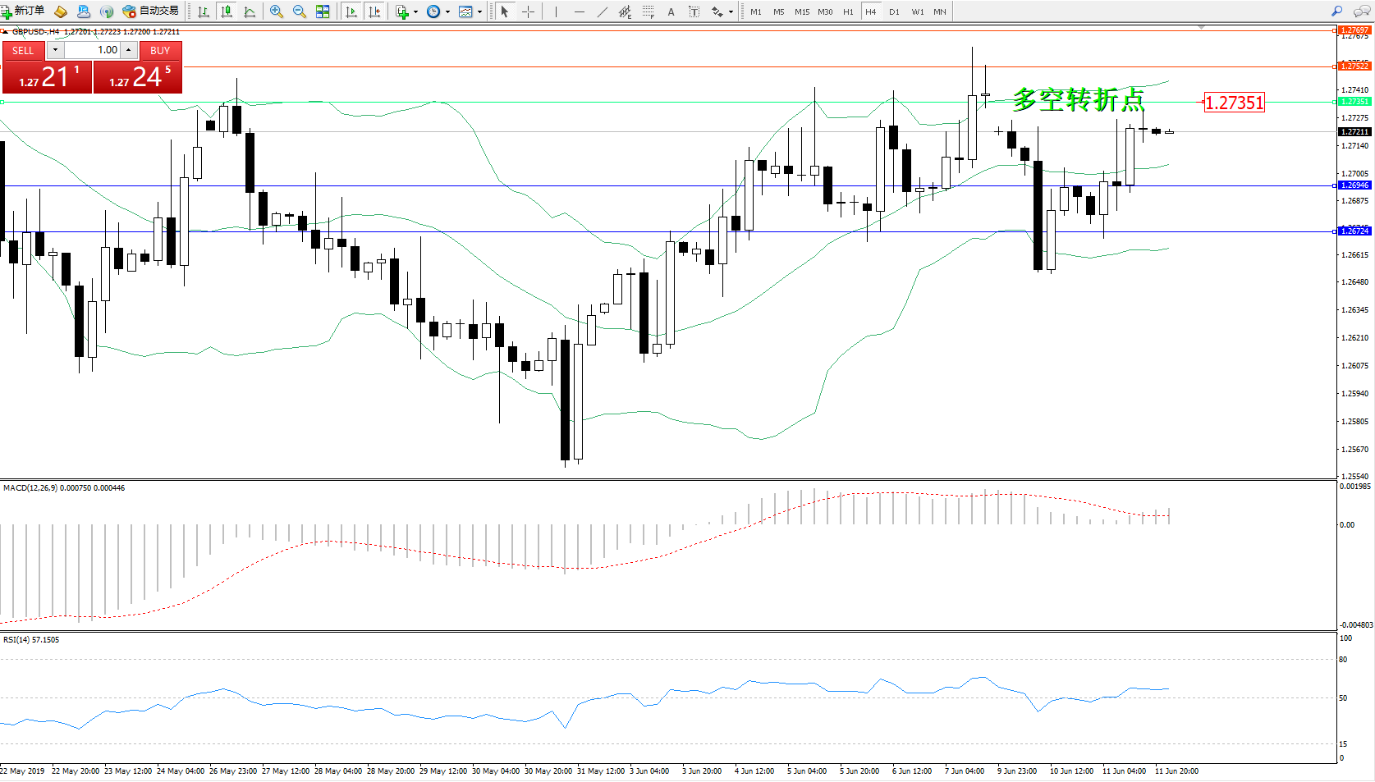
Task: Choose the text label 'A' tool
Action: click(671, 11)
